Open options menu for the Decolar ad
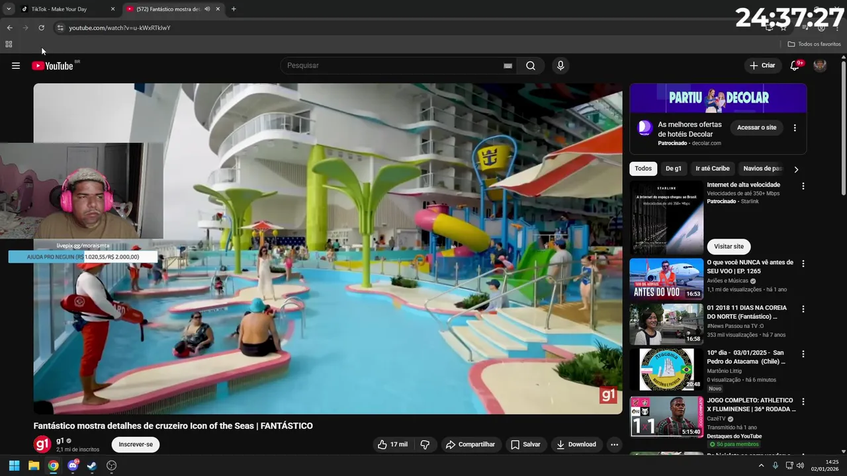Image resolution: width=847 pixels, height=476 pixels. 795,128
